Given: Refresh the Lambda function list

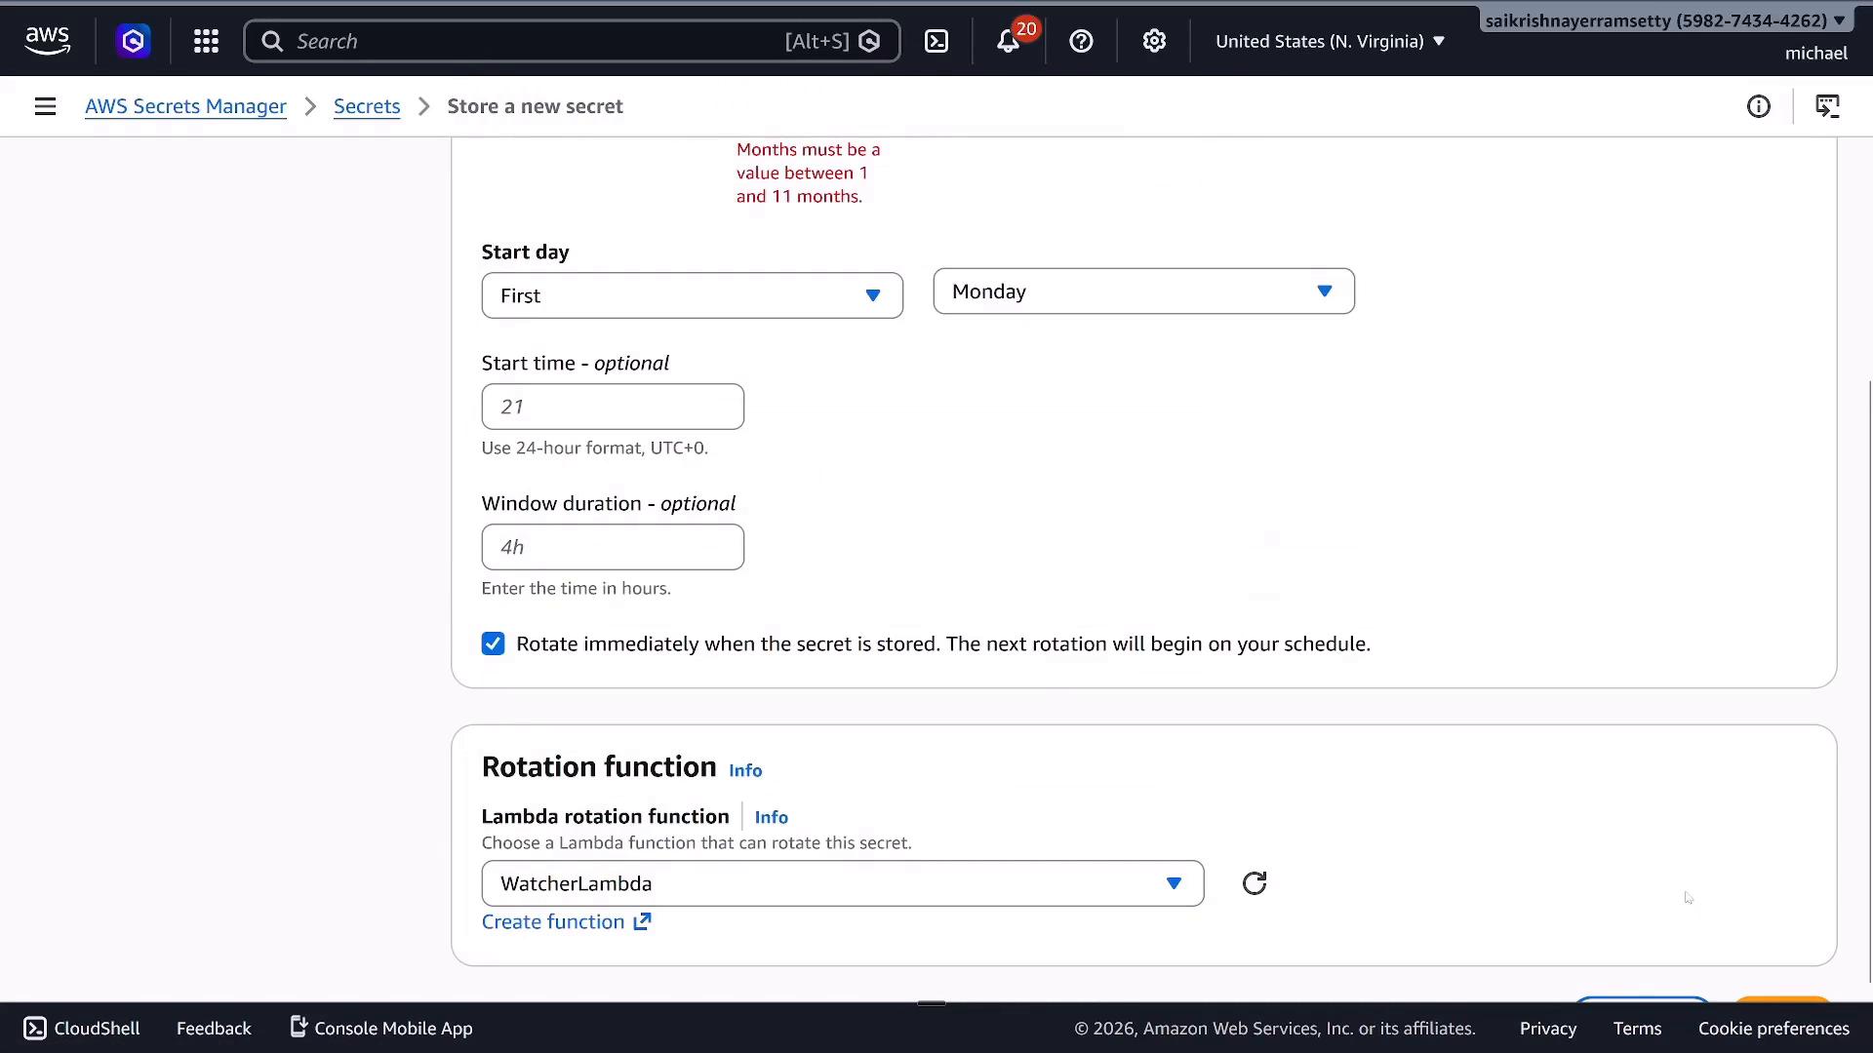Looking at the screenshot, I should click(x=1255, y=883).
